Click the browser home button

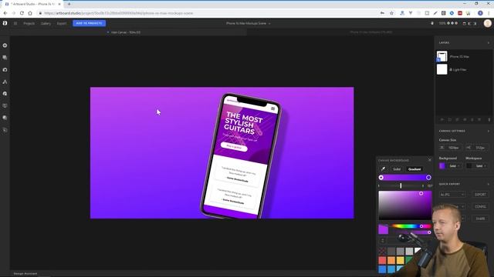[30, 13]
